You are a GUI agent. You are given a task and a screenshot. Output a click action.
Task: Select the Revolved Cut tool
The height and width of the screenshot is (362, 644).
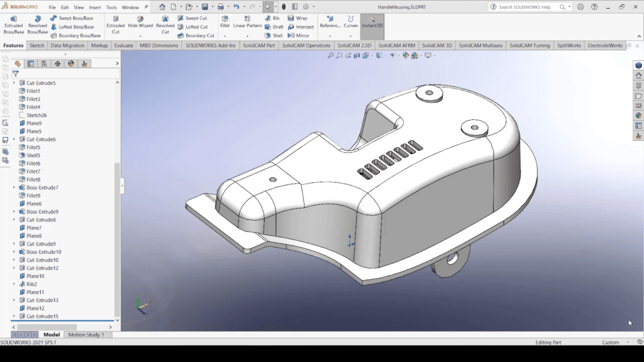165,25
